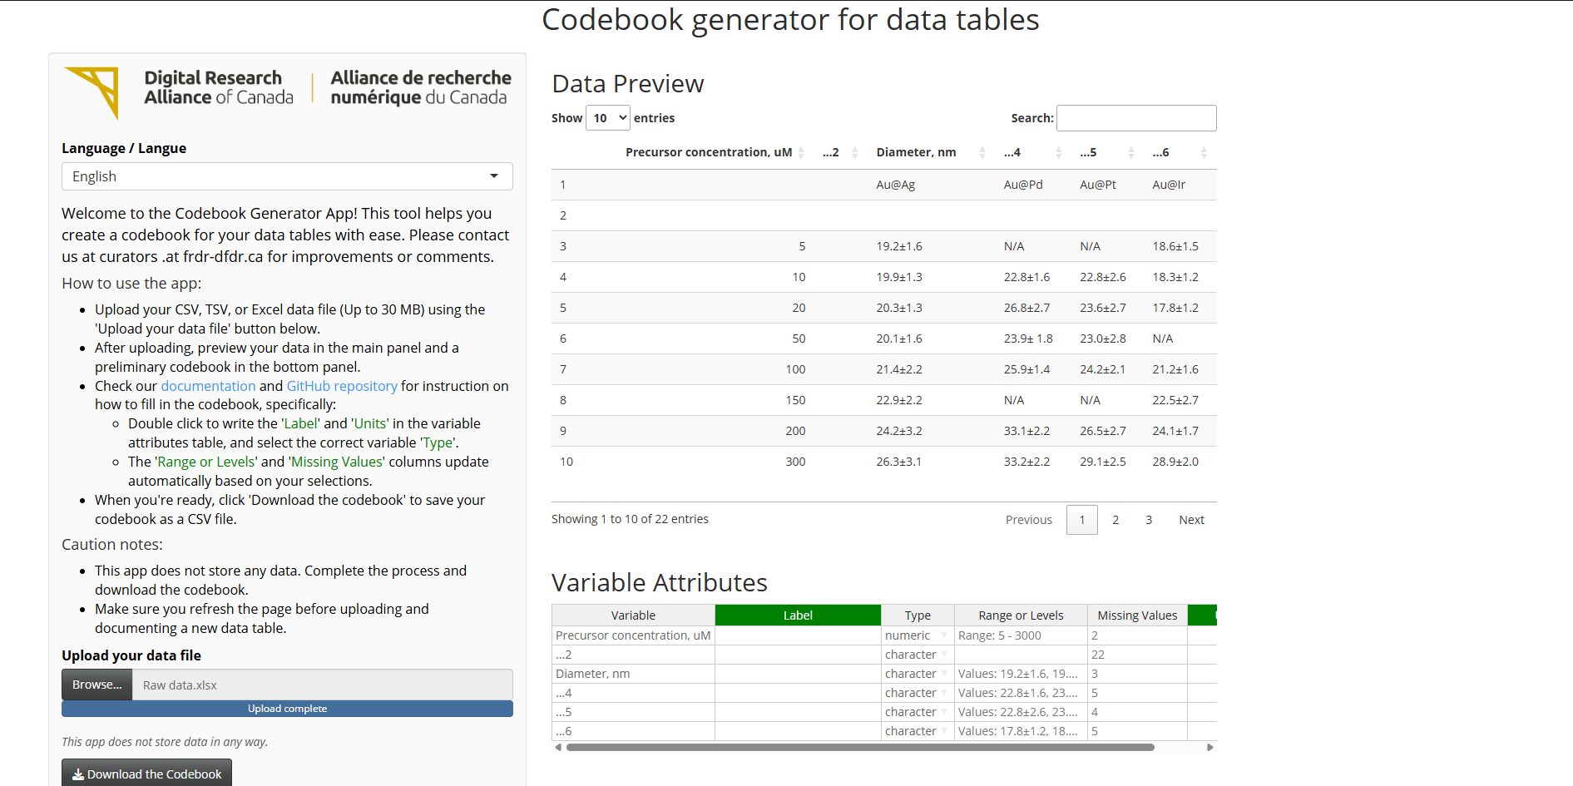Sort the ...4 column in data preview
Image resolution: width=1573 pixels, height=786 pixels.
click(1058, 152)
